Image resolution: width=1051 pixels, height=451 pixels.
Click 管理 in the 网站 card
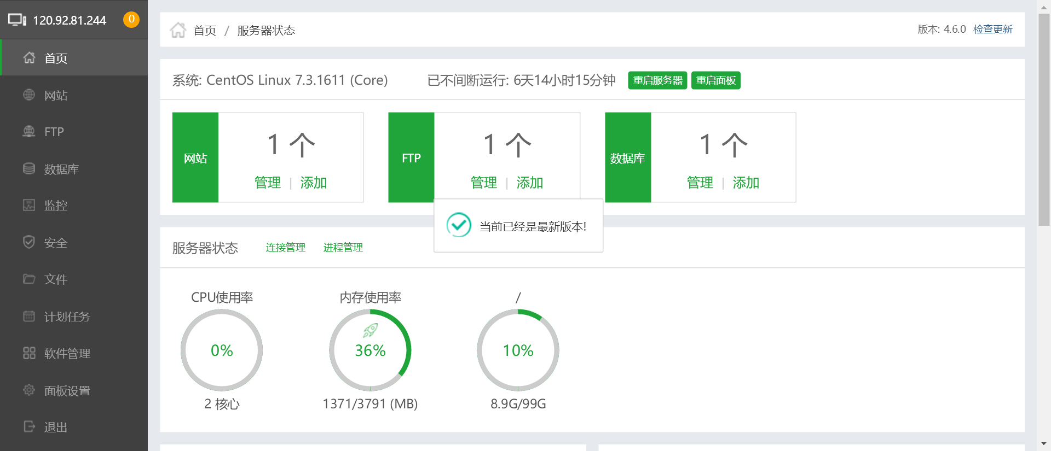tap(268, 183)
